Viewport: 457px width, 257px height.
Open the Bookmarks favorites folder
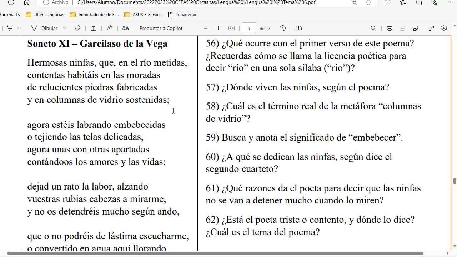10,15
